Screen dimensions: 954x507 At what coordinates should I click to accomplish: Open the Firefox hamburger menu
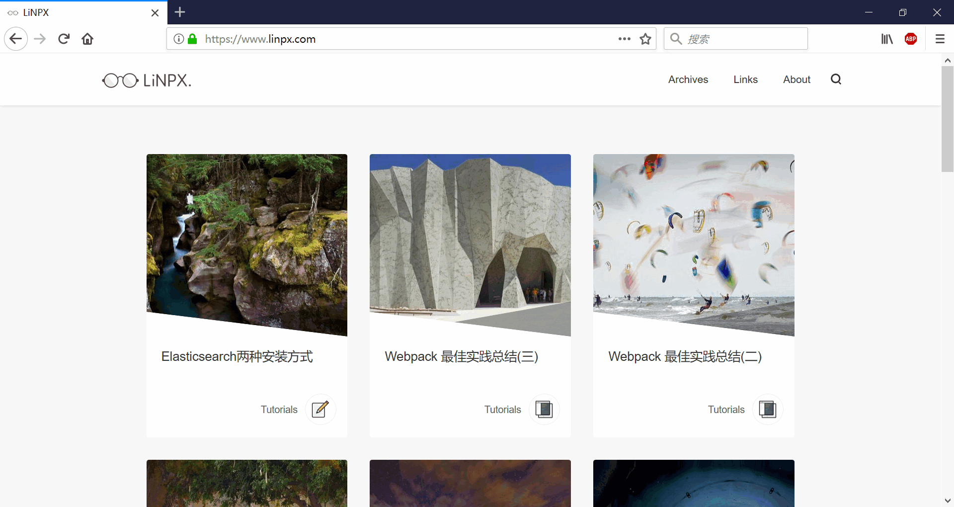click(x=940, y=39)
